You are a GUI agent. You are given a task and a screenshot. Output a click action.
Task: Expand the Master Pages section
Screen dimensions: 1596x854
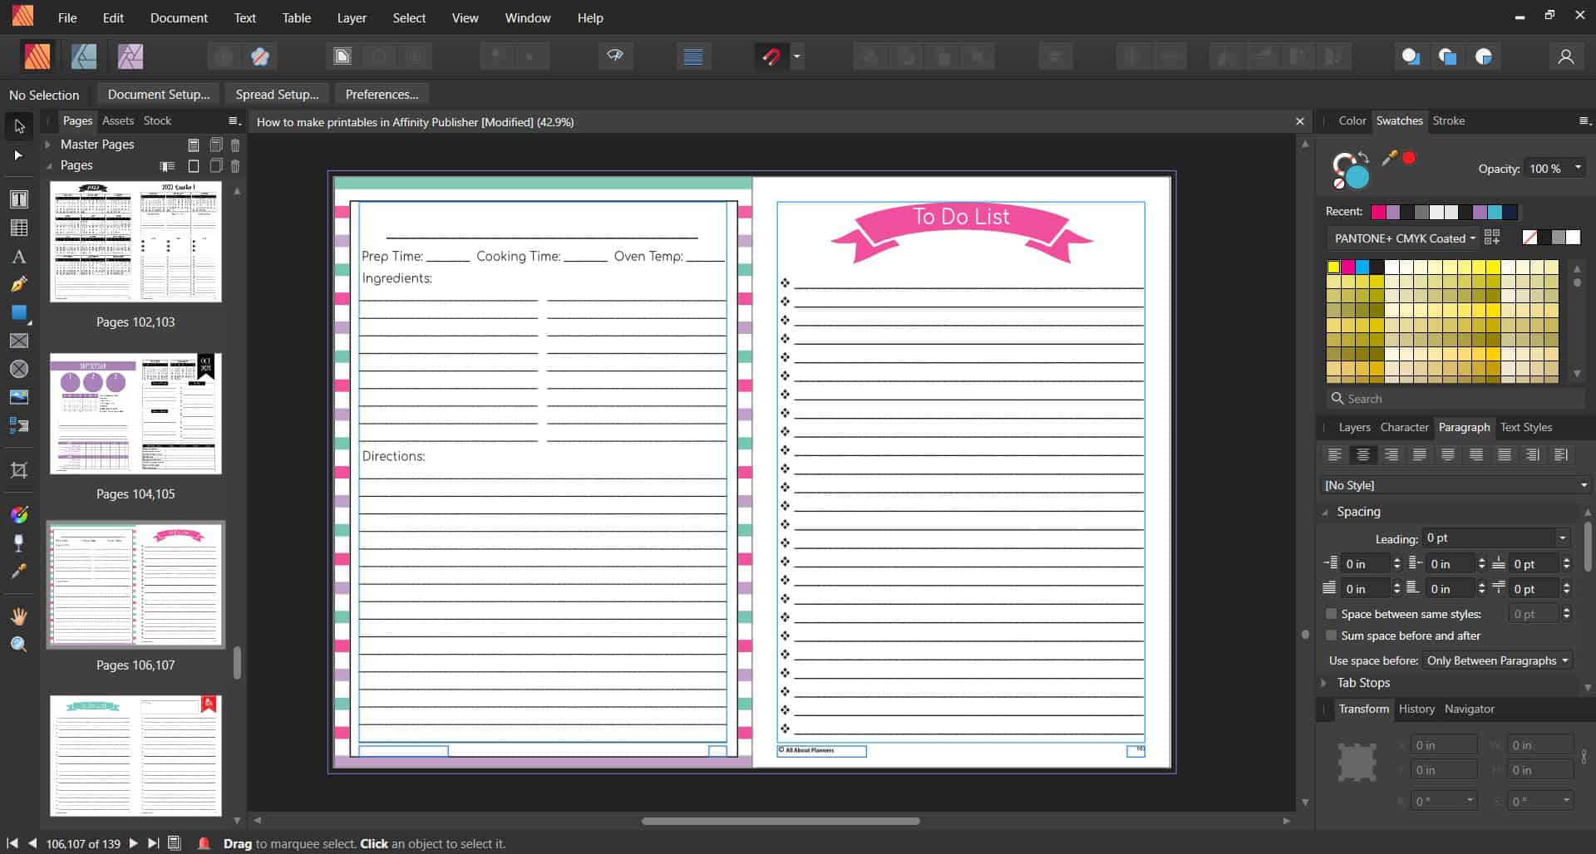pyautogui.click(x=48, y=145)
